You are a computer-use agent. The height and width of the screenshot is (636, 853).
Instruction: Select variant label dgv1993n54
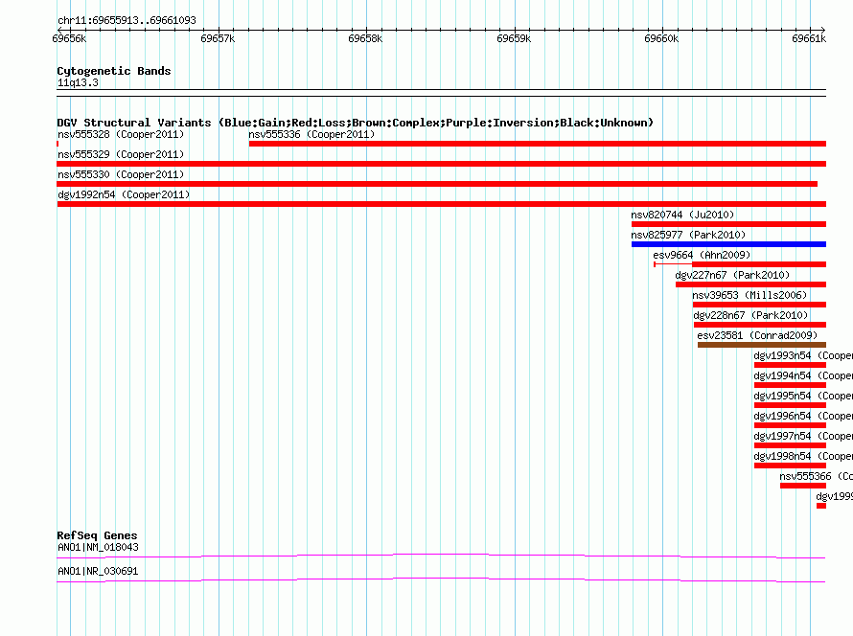[x=782, y=355]
